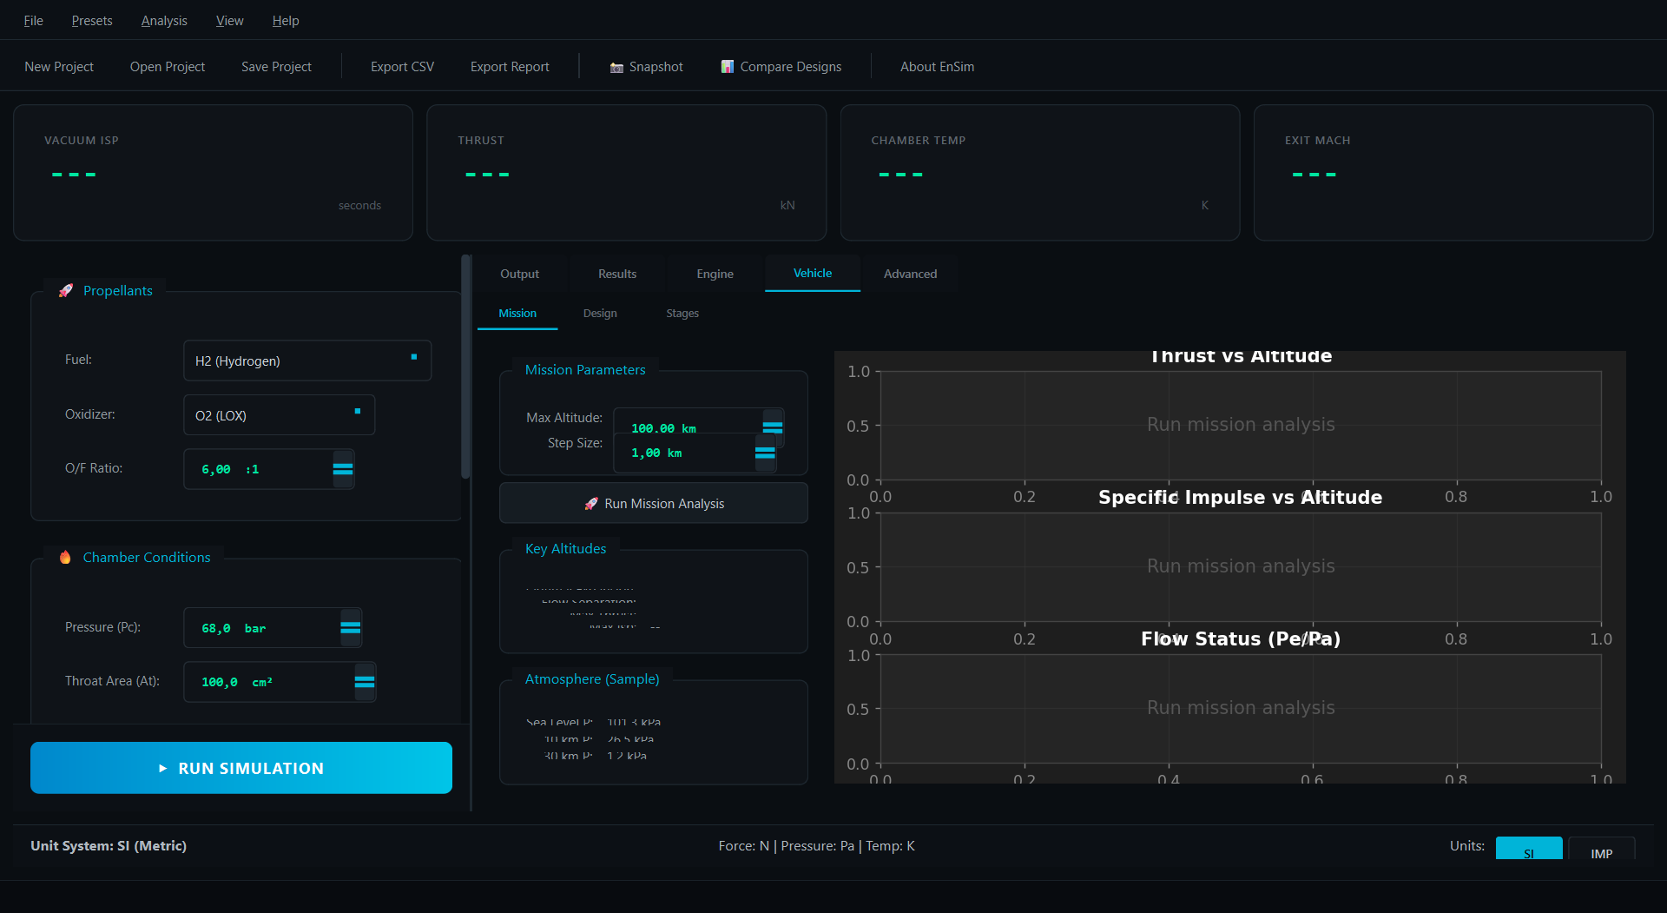Click the Pressure (Pc) input field
This screenshot has height=913, width=1667.
(x=261, y=628)
